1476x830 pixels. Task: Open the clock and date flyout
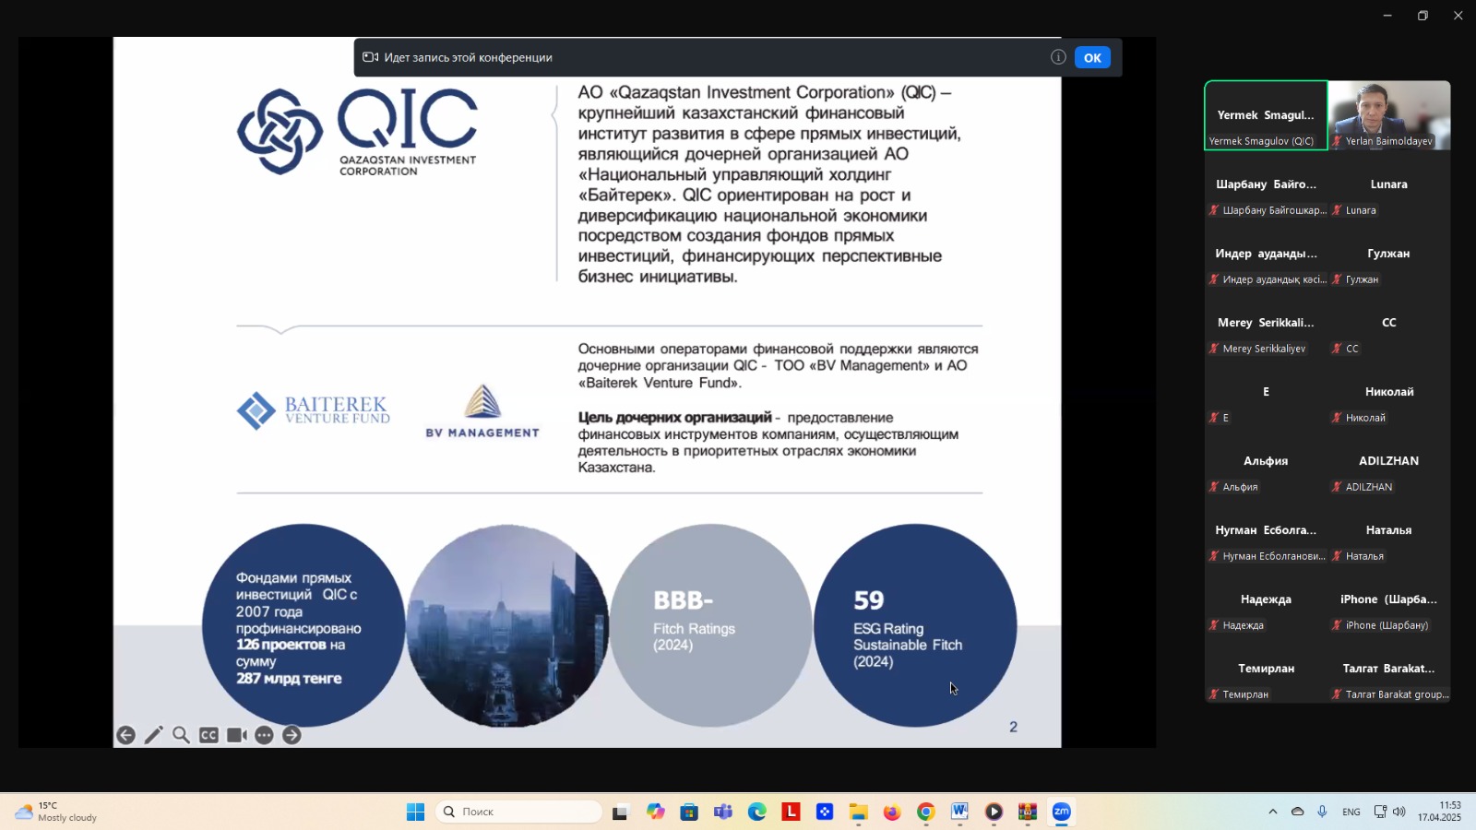point(1439,812)
